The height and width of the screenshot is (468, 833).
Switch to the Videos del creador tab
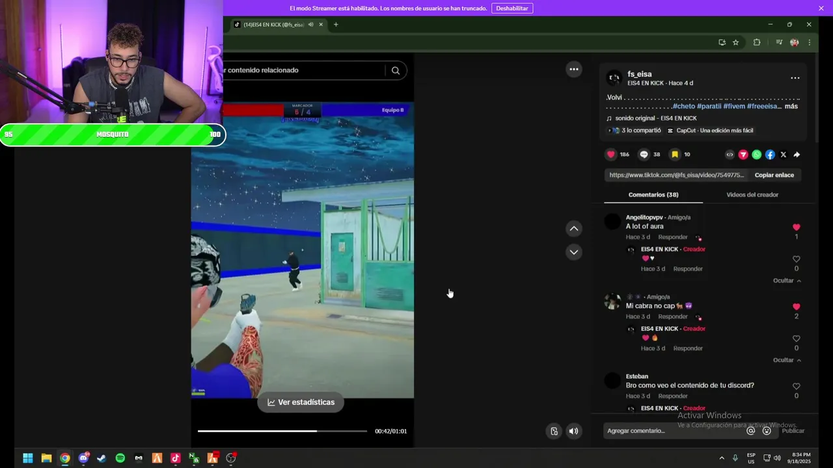[752, 195]
